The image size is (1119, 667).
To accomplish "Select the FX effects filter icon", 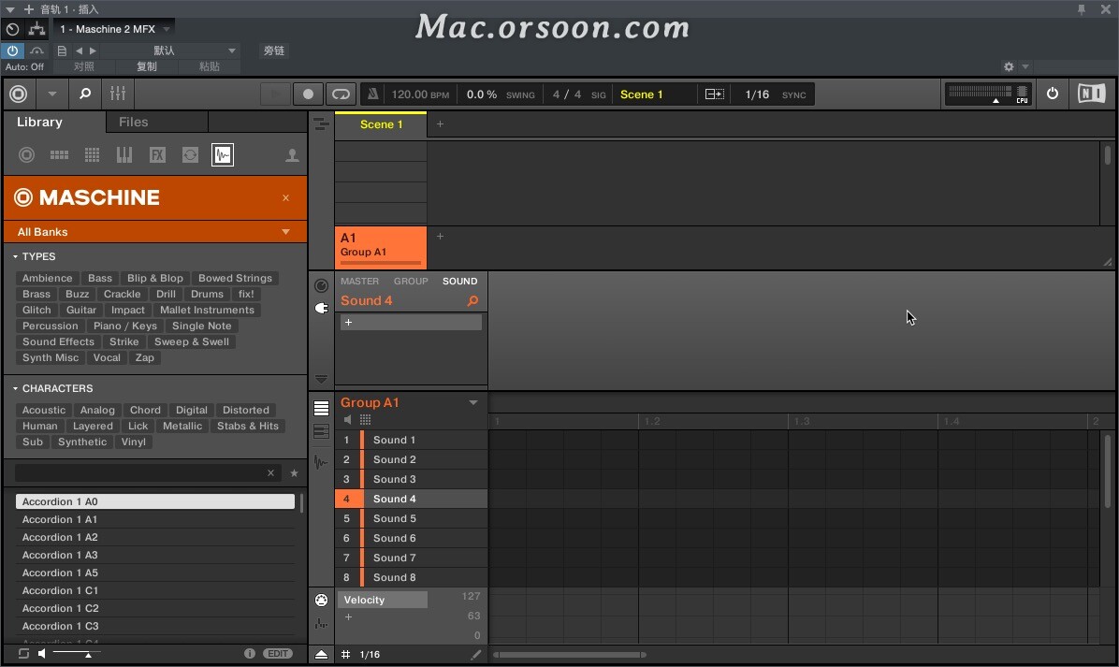I will tap(157, 154).
